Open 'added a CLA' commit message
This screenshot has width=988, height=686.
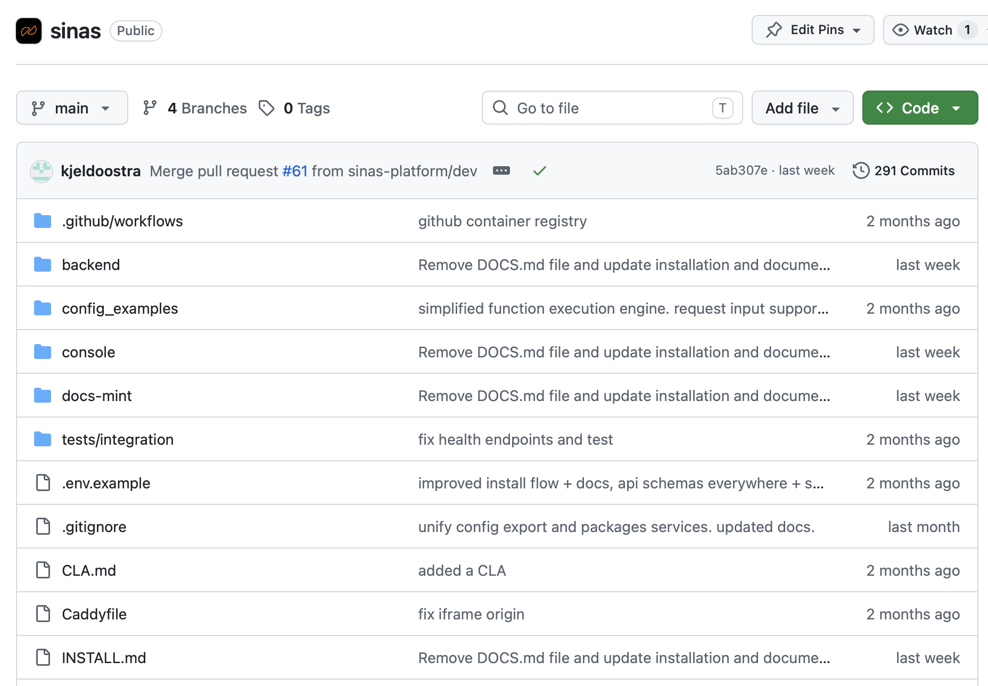pyautogui.click(x=462, y=570)
